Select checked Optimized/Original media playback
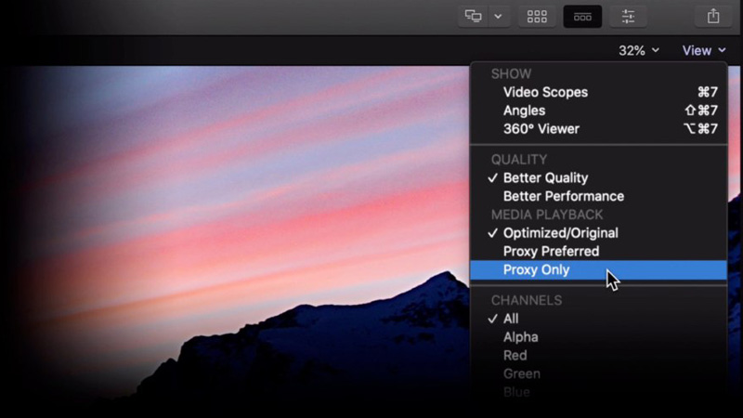Image resolution: width=743 pixels, height=418 pixels. (x=560, y=233)
